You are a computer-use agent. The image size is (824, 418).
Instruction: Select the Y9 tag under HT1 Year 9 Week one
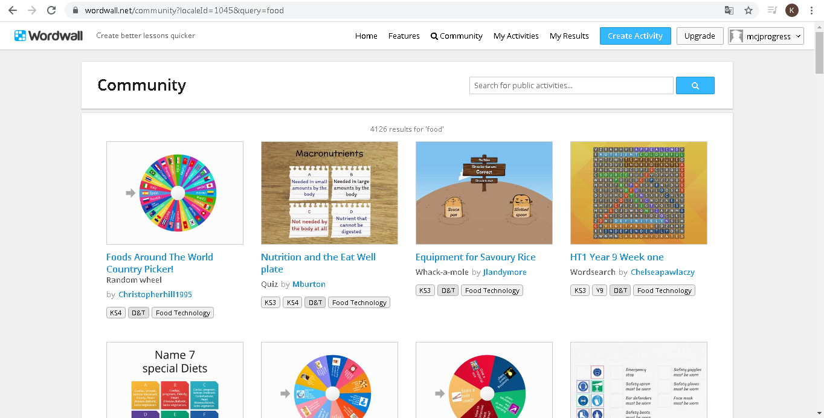599,291
